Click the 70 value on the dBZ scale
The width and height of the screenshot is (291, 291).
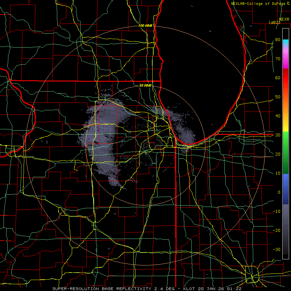(278, 59)
